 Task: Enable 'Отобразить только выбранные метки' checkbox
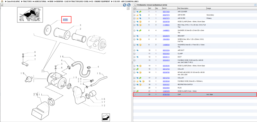(x=135, y=5)
